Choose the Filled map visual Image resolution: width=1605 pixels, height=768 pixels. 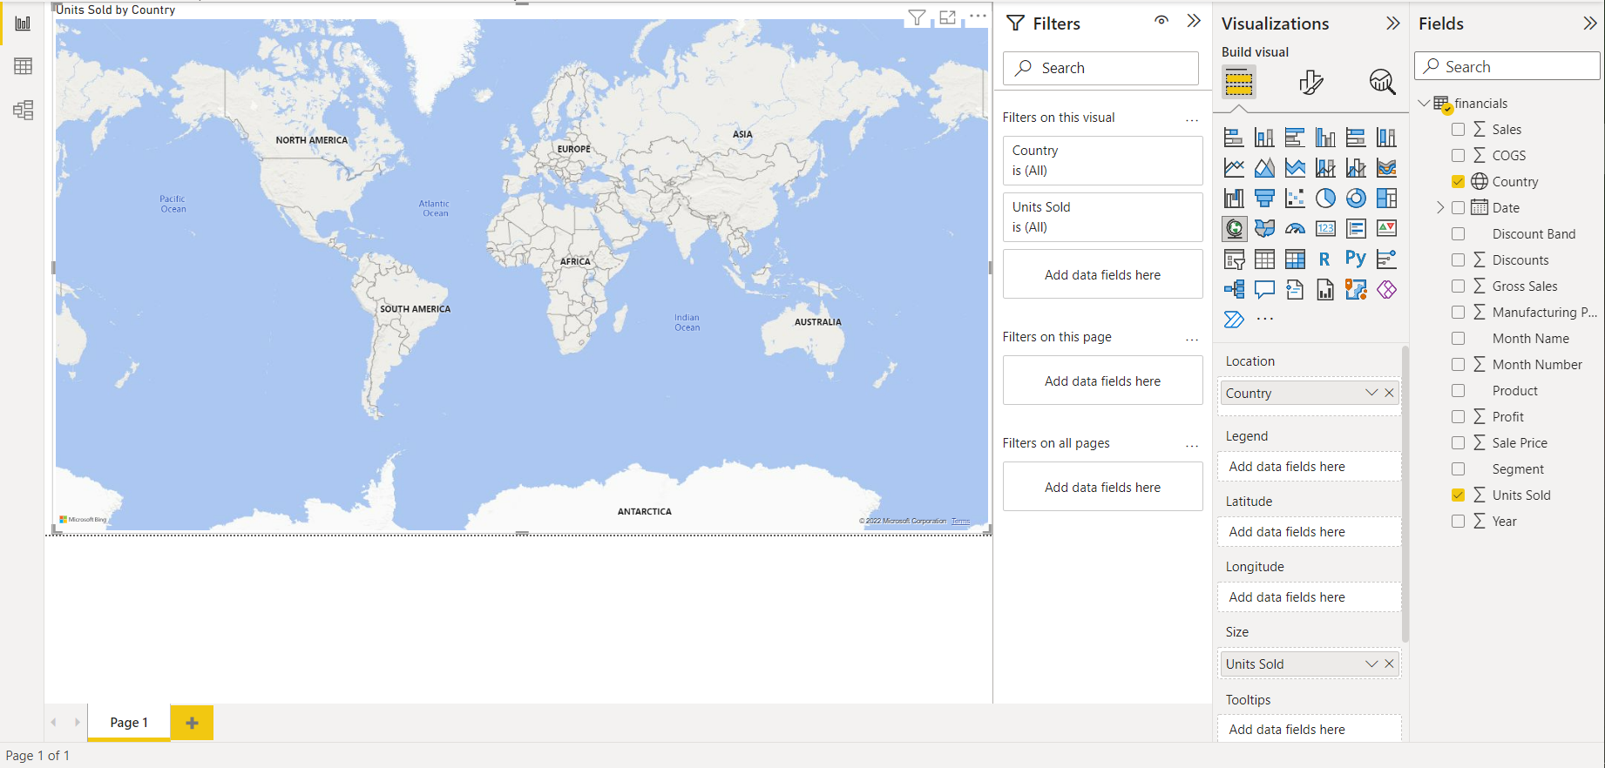(x=1264, y=229)
